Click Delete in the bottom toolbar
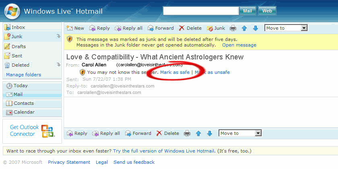Image resolution: width=338 pixels, height=169 pixels. (167, 133)
